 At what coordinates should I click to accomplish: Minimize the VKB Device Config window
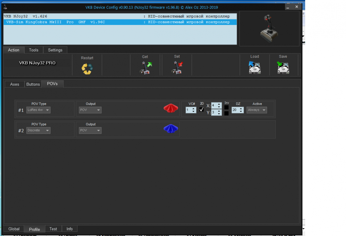coord(288,7)
